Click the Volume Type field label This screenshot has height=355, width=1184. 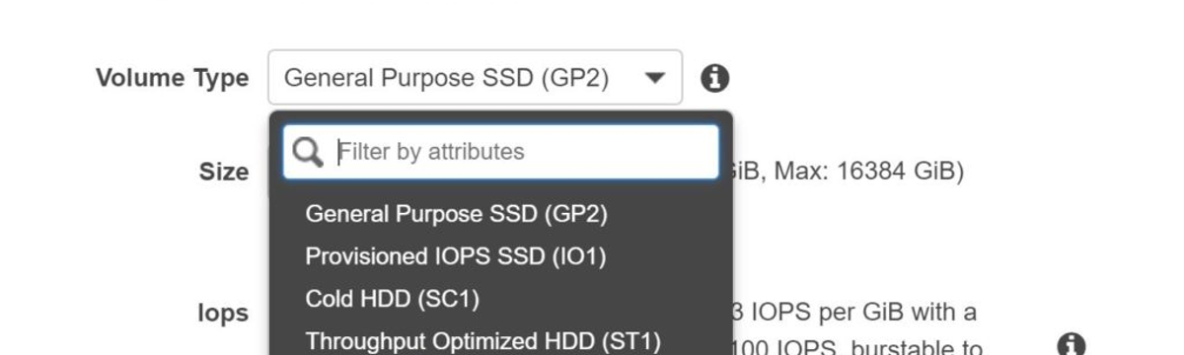(173, 78)
